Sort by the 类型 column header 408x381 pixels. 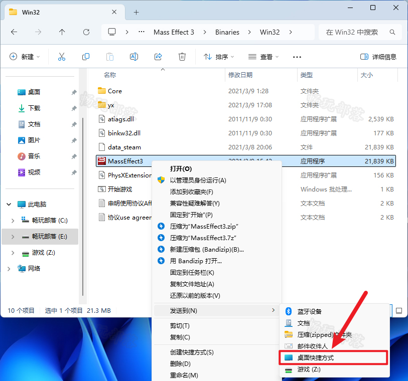click(307, 75)
